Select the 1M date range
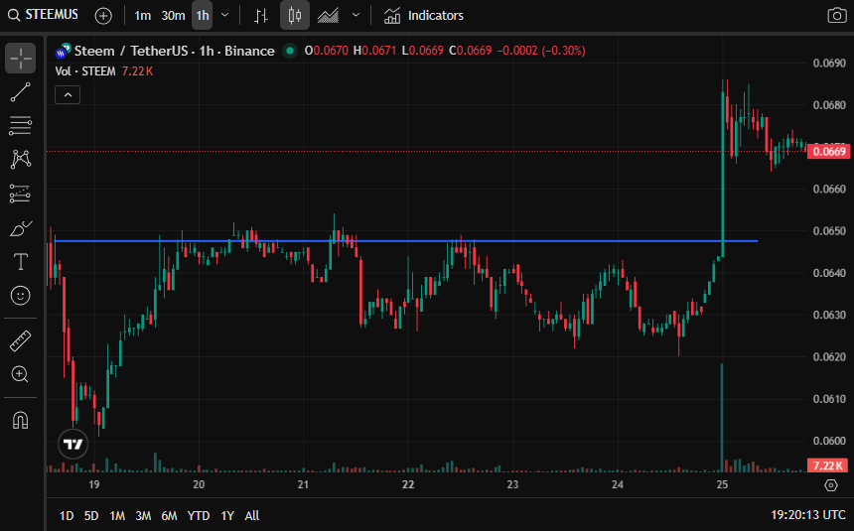Image resolution: width=854 pixels, height=531 pixels. pyautogui.click(x=116, y=516)
